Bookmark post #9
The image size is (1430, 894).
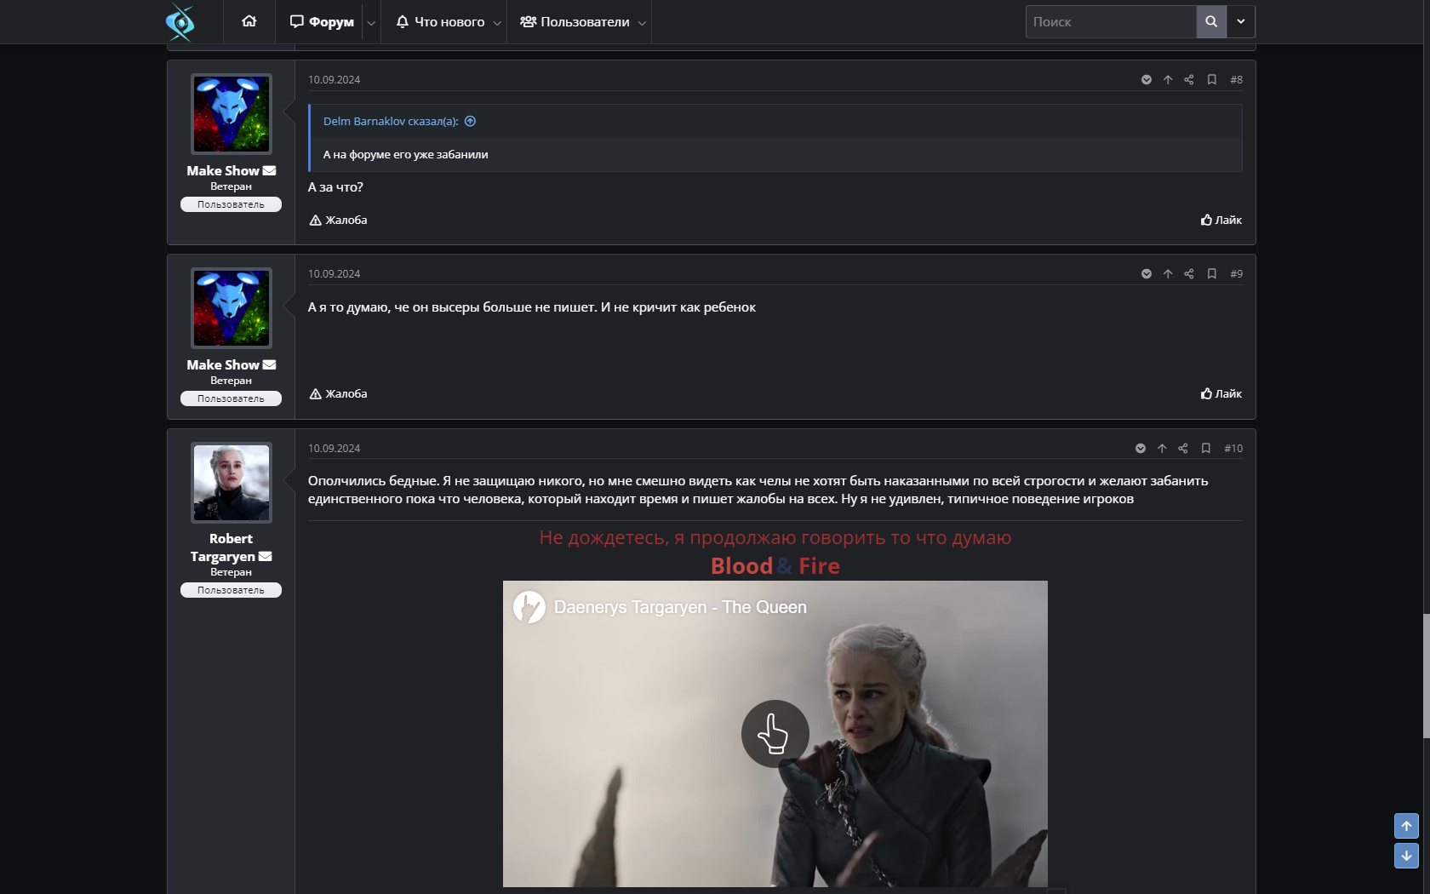click(x=1211, y=274)
